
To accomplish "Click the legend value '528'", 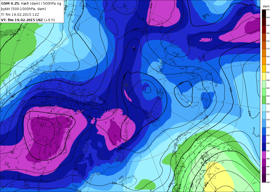I will click(268, 104).
